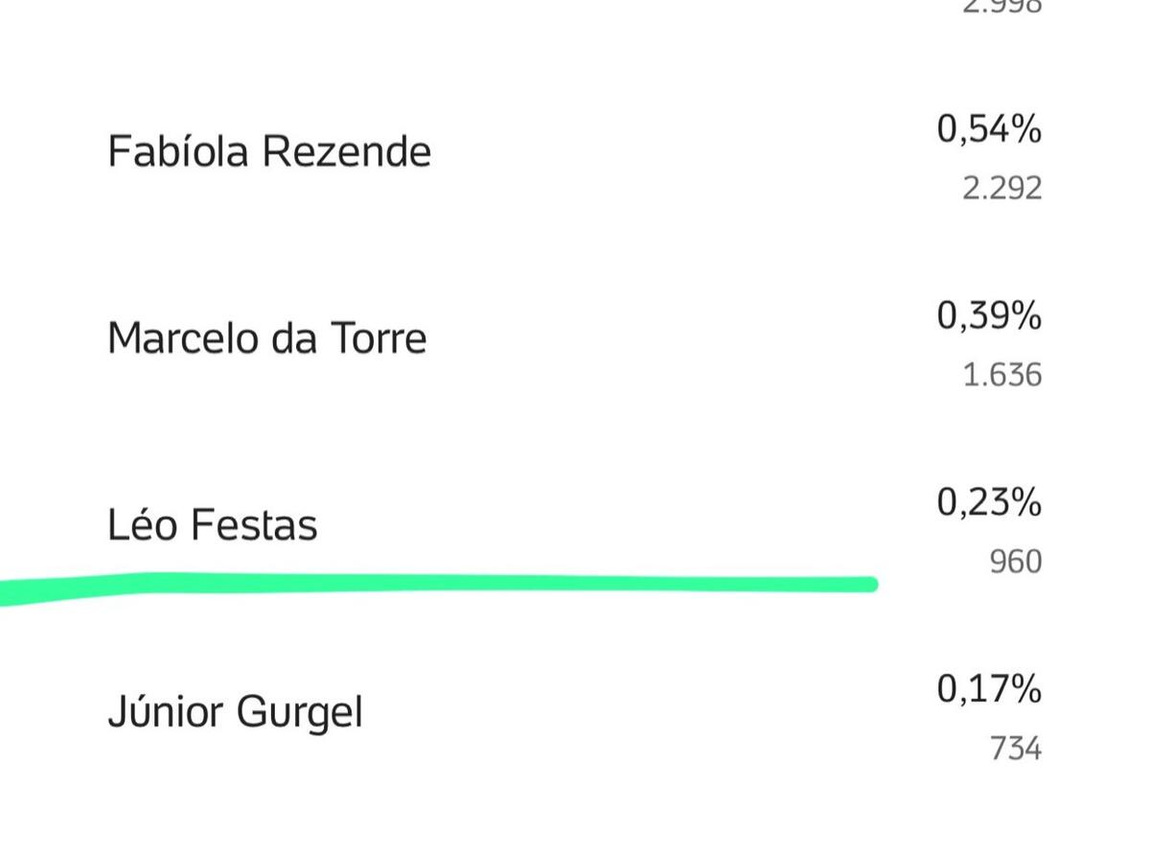Click the 960 vote count
Viewport: 1150px width, 855px height.
click(x=1015, y=562)
